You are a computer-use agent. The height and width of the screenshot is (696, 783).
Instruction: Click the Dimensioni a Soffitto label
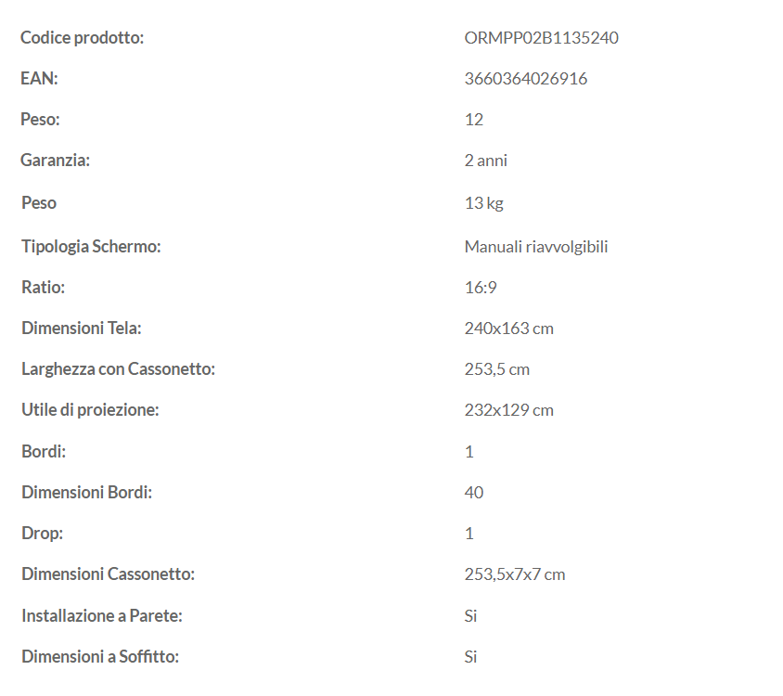[100, 656]
